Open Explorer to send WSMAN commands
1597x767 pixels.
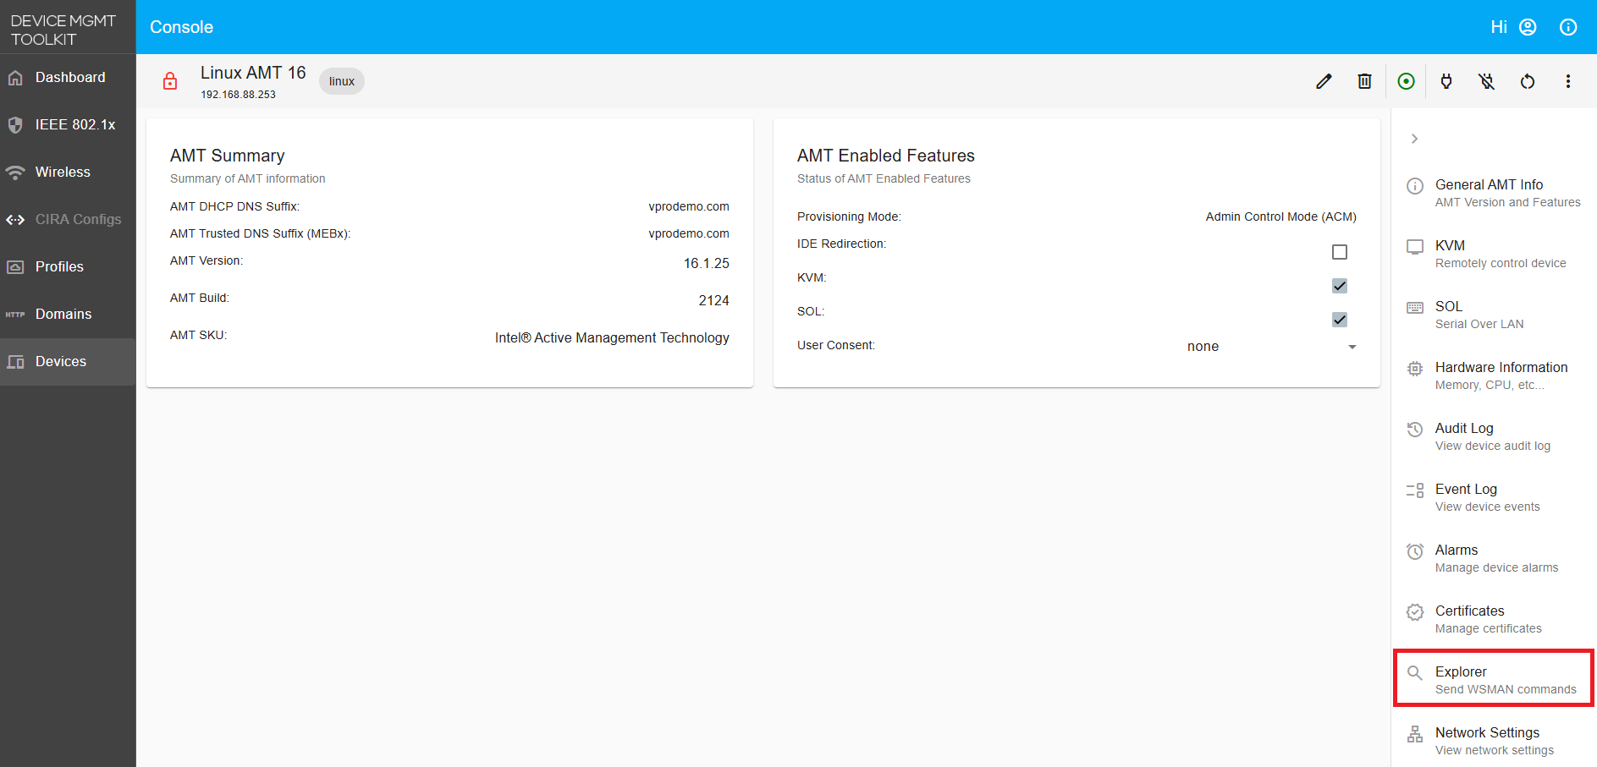pyautogui.click(x=1493, y=679)
